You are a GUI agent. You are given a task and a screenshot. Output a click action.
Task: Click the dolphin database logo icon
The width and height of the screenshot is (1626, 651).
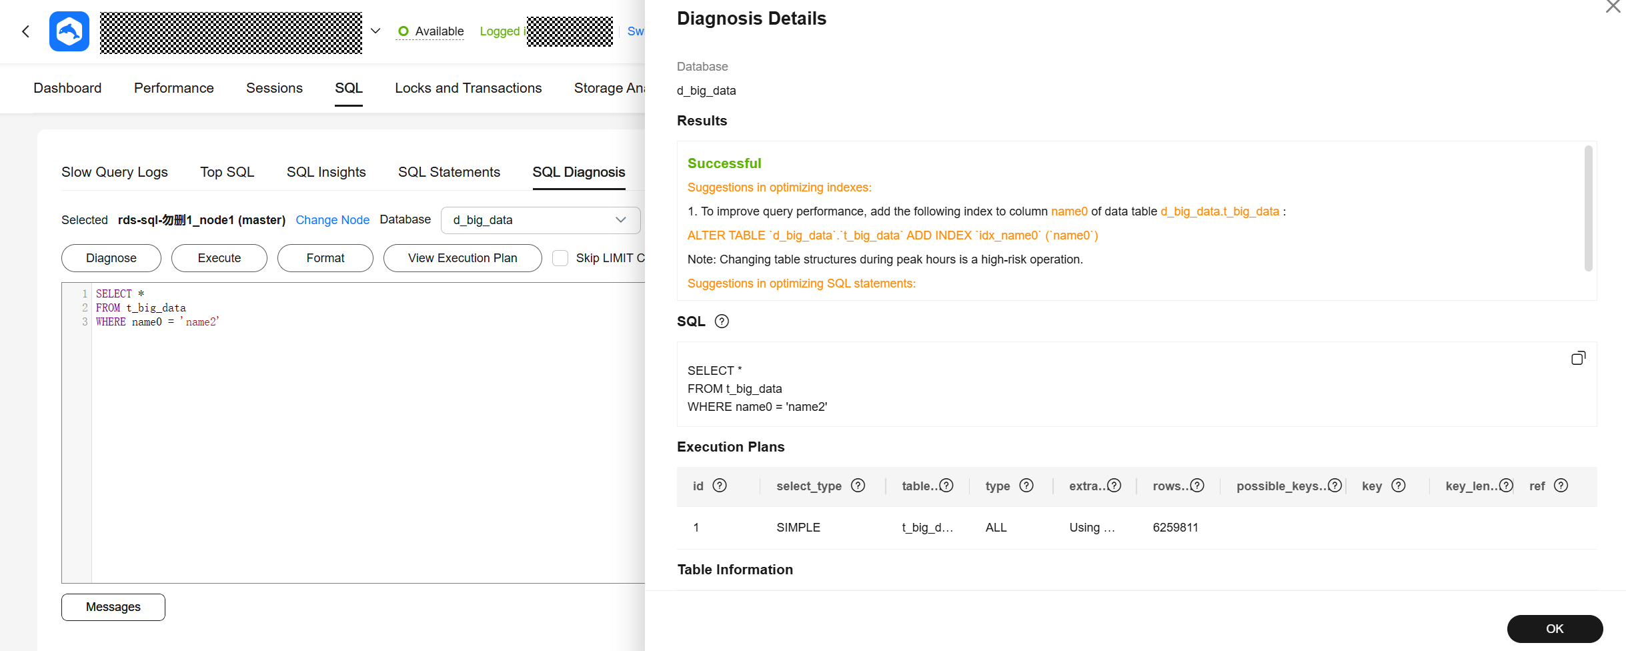click(69, 31)
